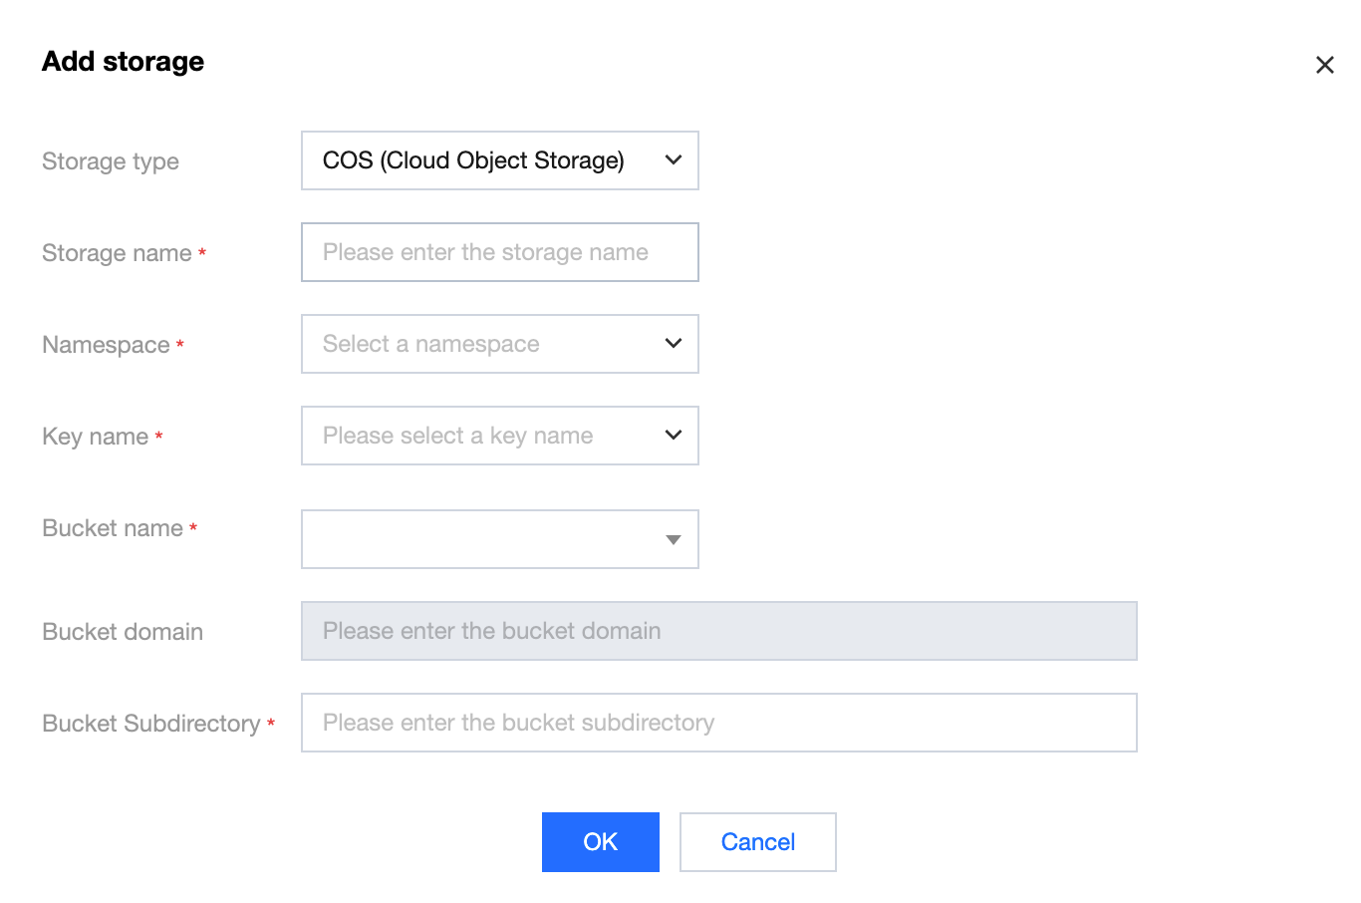Click the 'Bucket name' field label

coord(113,528)
